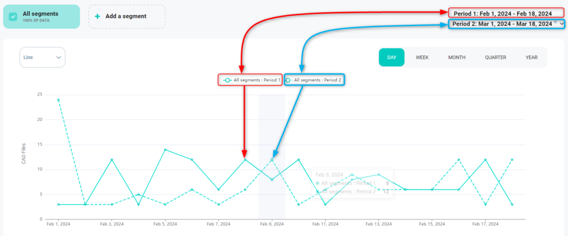This screenshot has width=568, height=236.
Task: Expand the Period 2 date range chevron
Action: click(561, 24)
